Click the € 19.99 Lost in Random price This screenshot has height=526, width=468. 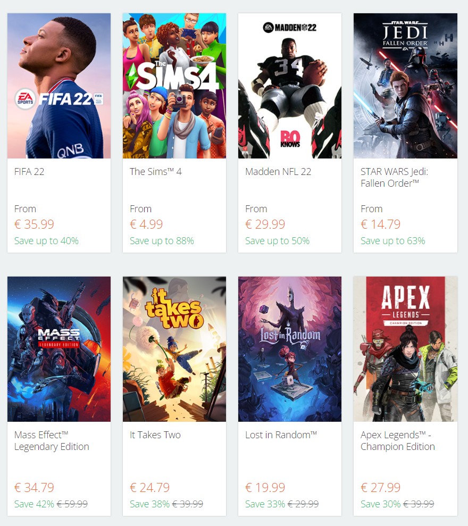click(265, 487)
